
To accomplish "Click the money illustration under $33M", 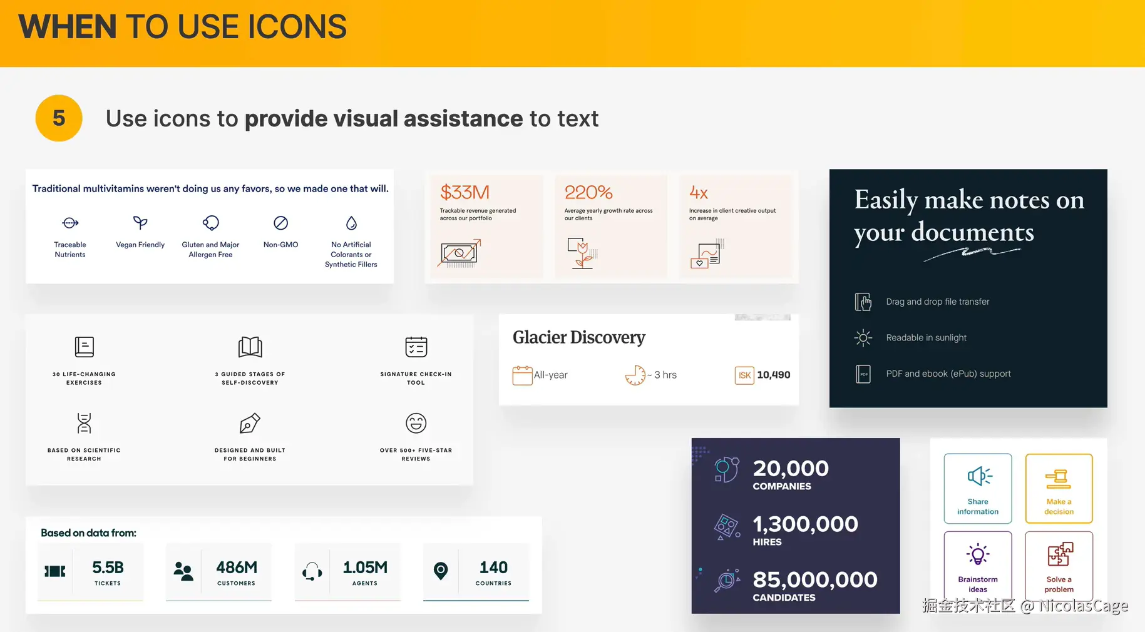I will pos(460,253).
